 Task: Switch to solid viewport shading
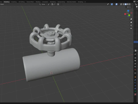pos(126,4)
